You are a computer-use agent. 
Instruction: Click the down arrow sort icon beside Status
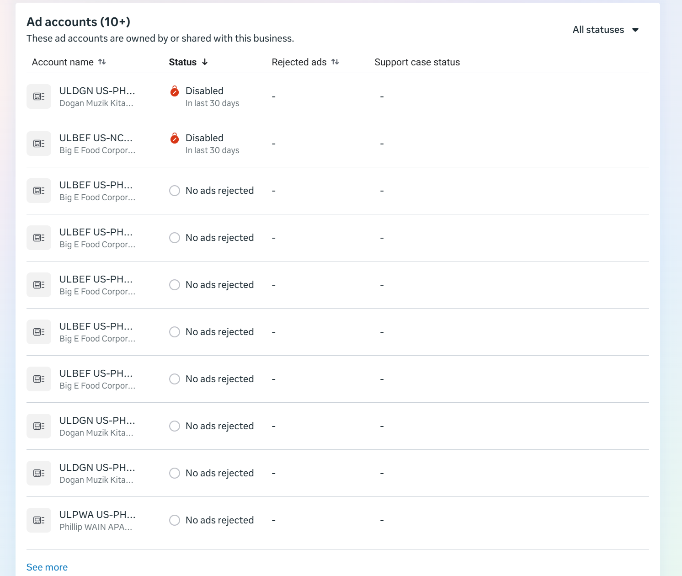click(x=205, y=62)
